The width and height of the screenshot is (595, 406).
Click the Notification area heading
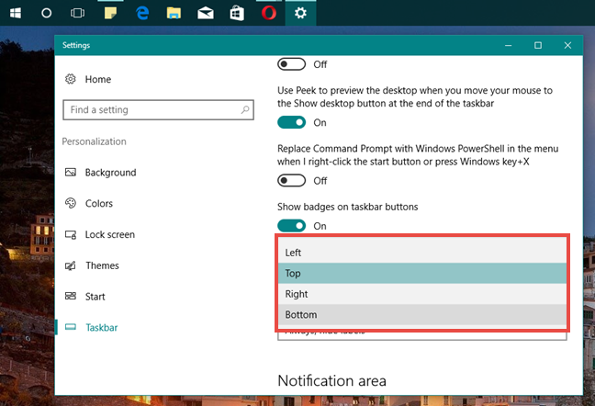tap(332, 380)
